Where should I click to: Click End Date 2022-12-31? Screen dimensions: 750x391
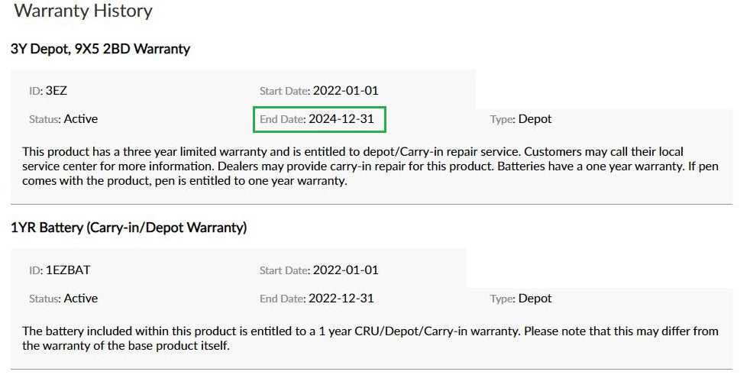coord(317,299)
